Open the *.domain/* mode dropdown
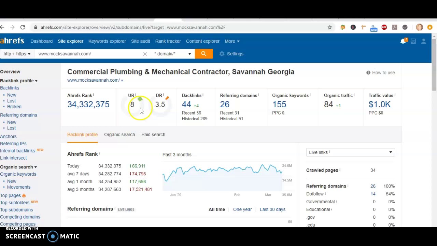437x246 pixels. coord(172,54)
